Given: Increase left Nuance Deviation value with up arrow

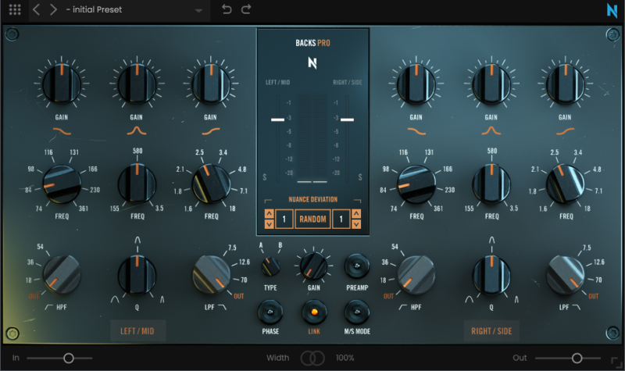Looking at the screenshot, I should pyautogui.click(x=269, y=214).
